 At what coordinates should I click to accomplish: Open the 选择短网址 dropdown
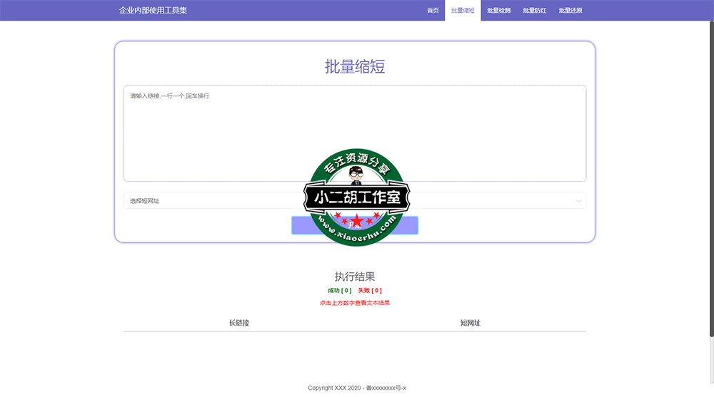214,201
